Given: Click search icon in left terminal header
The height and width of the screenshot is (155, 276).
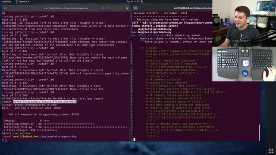Looking at the screenshot, I should pos(103,8).
